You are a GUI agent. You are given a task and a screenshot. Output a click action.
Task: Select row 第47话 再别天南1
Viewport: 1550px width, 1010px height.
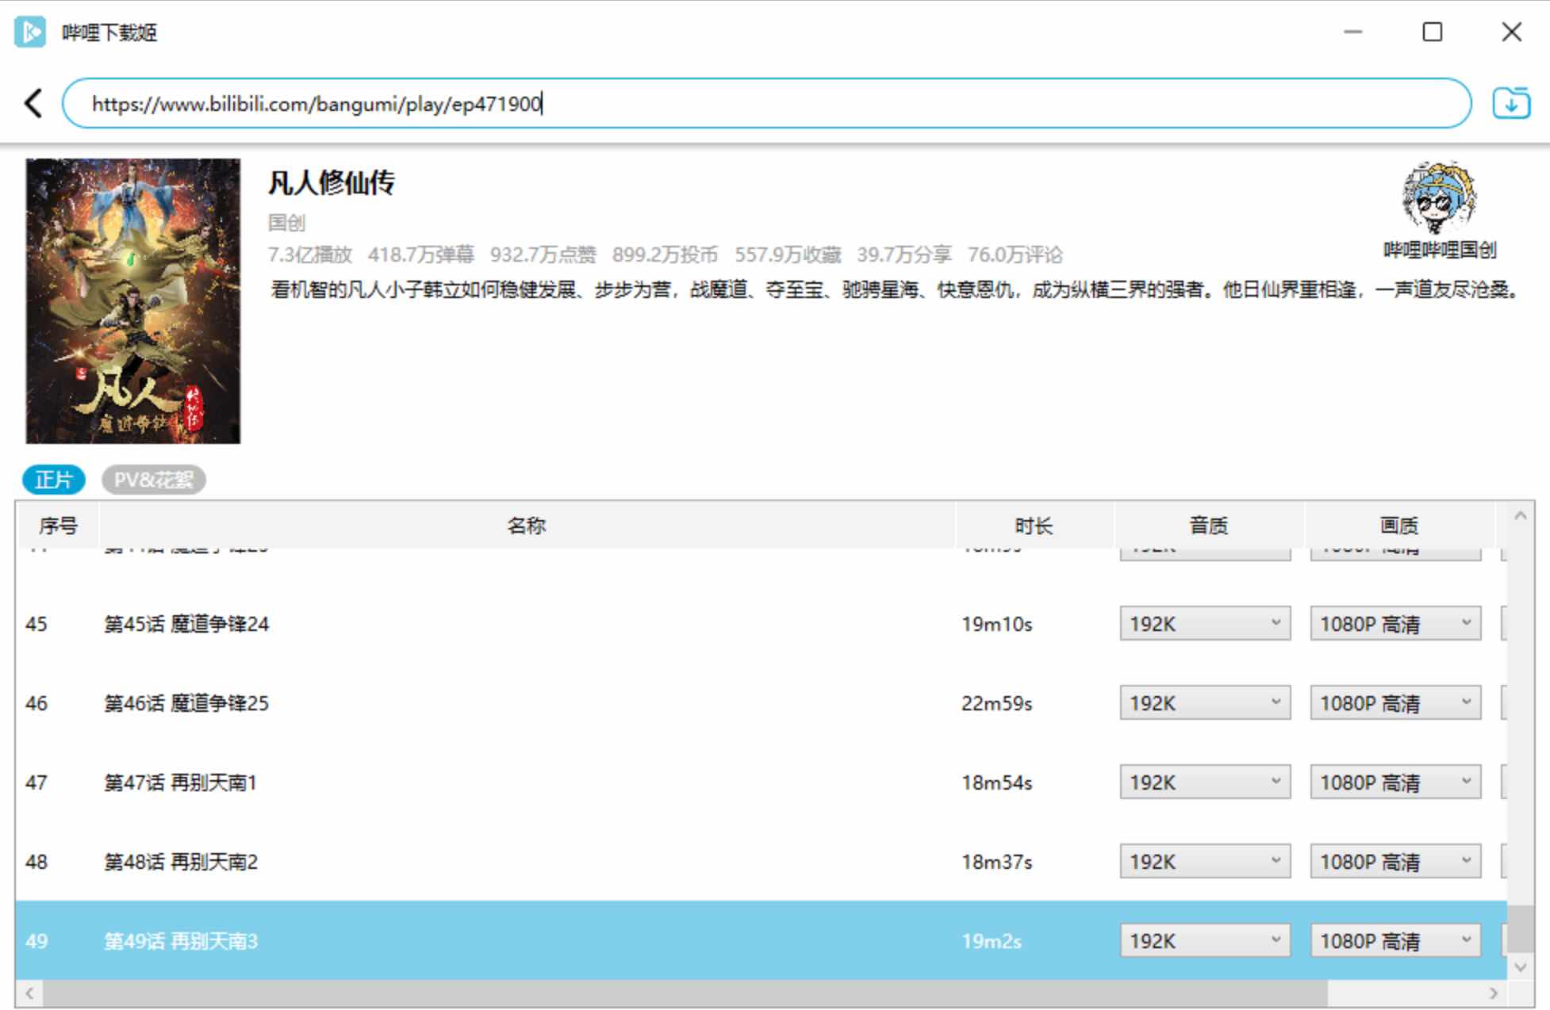pos(762,782)
